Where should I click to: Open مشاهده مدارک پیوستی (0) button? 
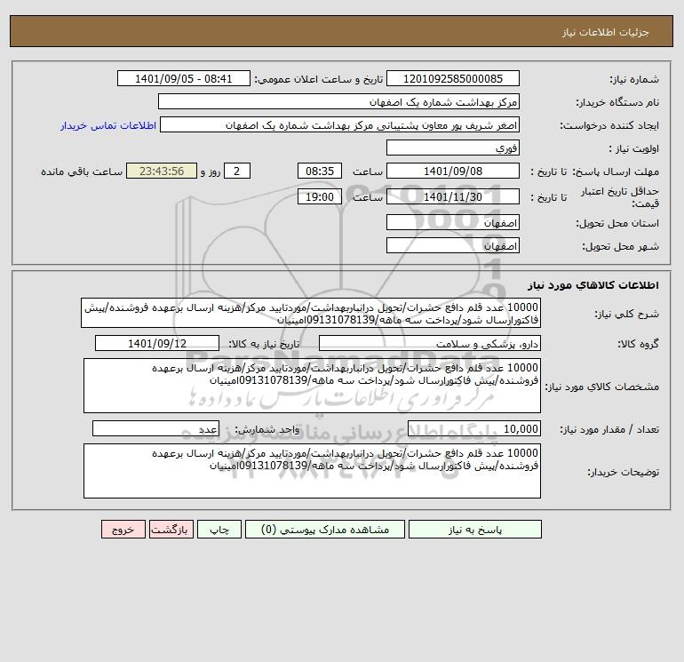[x=324, y=530]
